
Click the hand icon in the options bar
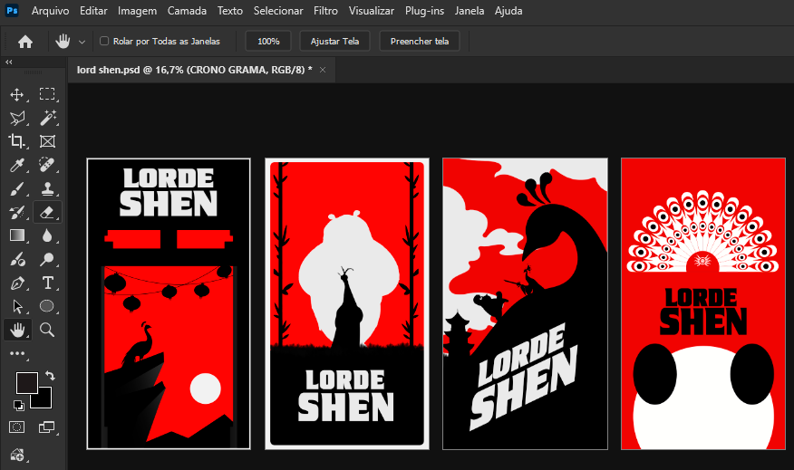point(63,42)
